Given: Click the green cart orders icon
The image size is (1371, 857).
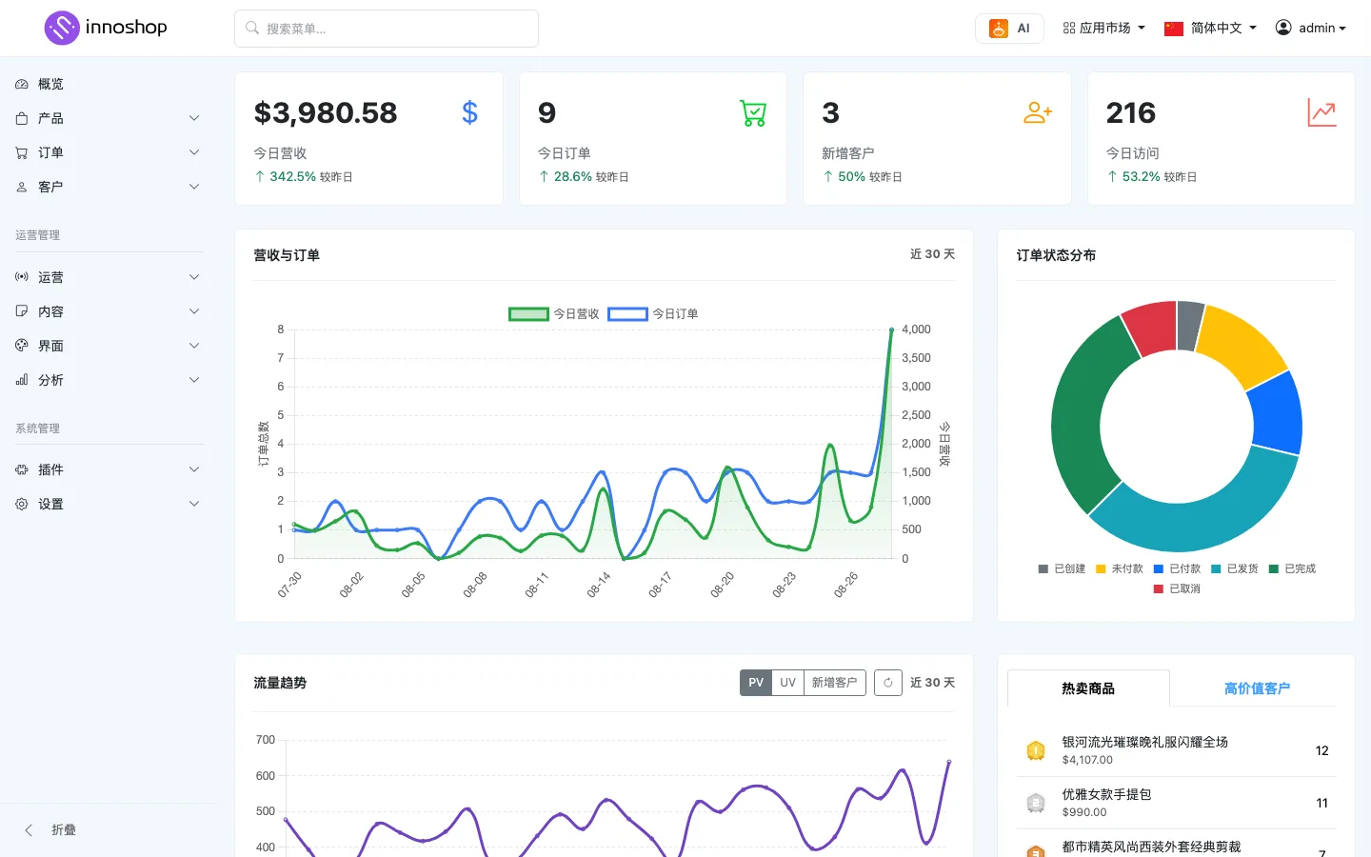Looking at the screenshot, I should (753, 113).
